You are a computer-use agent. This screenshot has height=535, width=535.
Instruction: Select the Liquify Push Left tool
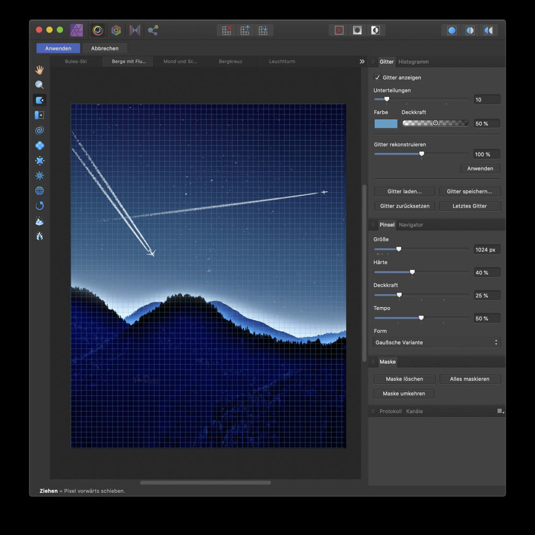40,115
